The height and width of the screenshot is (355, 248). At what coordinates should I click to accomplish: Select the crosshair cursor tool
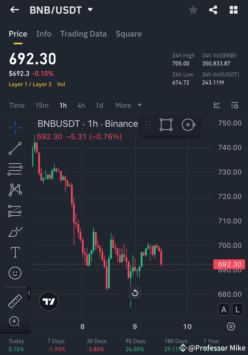point(15,127)
